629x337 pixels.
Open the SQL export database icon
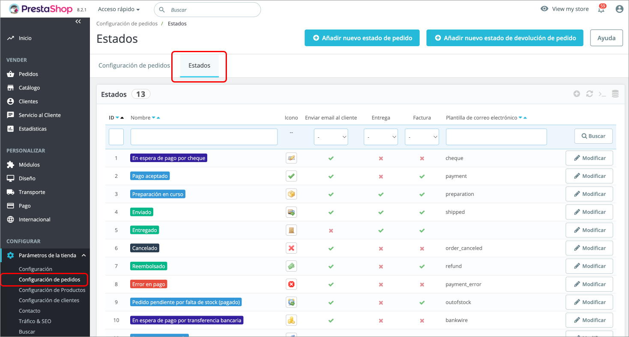click(x=615, y=93)
